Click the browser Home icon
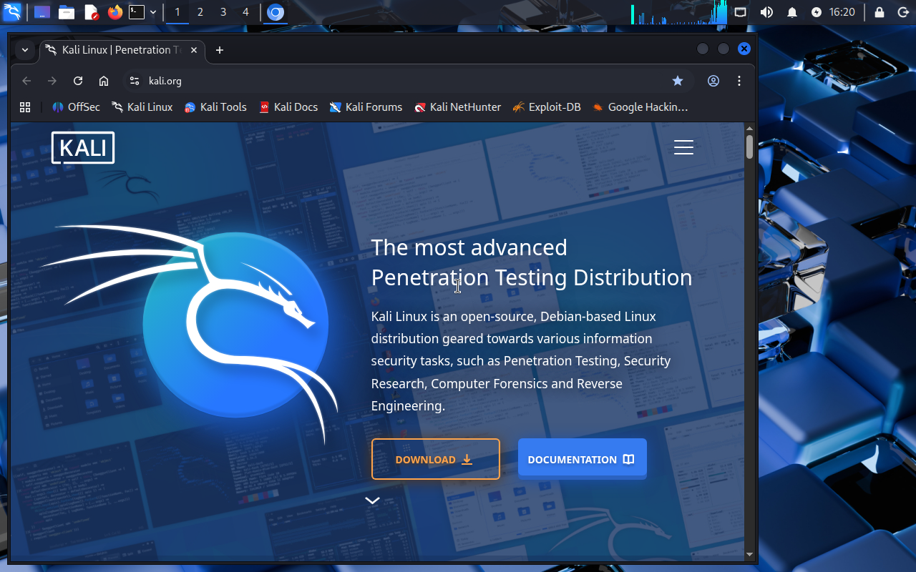 (x=104, y=81)
